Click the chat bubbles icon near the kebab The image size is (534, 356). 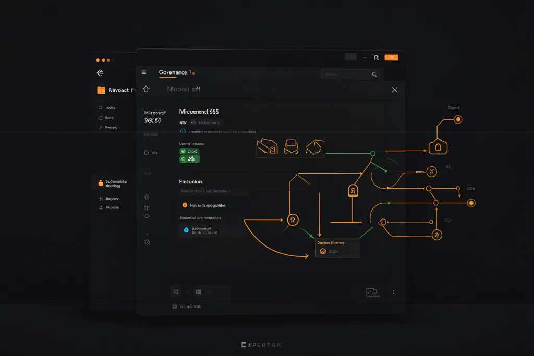372,292
